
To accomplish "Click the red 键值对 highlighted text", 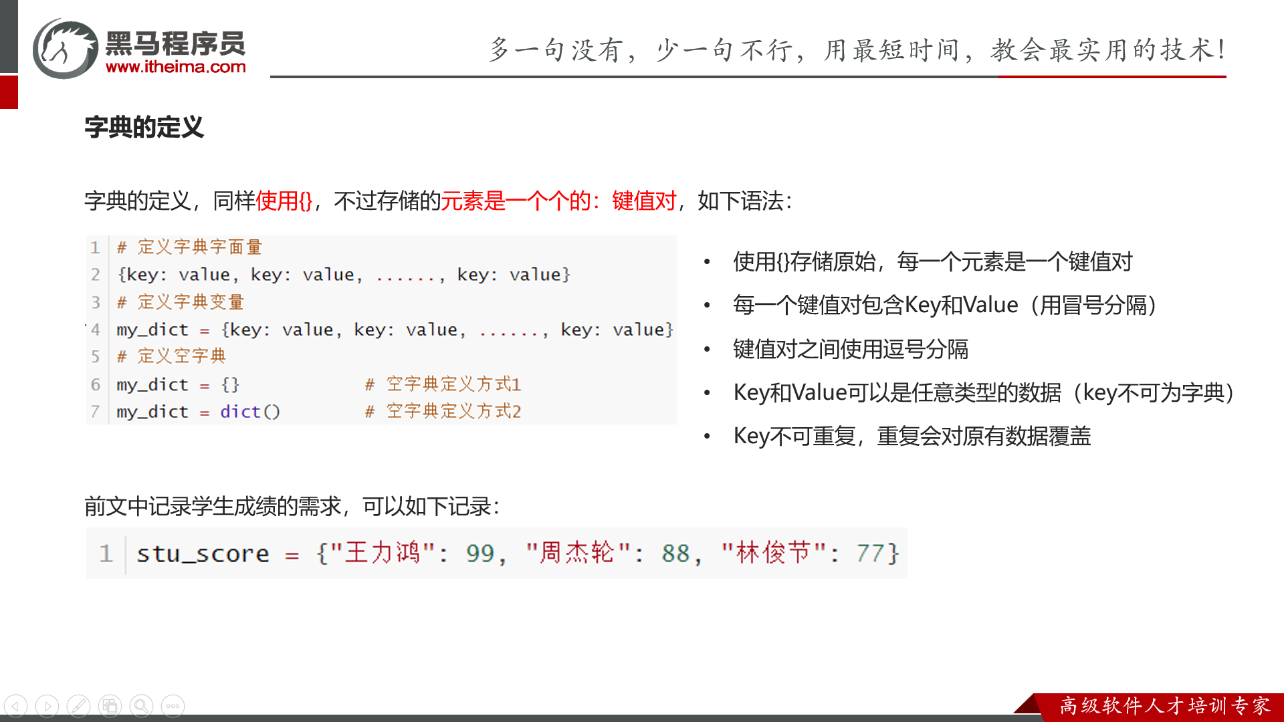I will tap(643, 201).
